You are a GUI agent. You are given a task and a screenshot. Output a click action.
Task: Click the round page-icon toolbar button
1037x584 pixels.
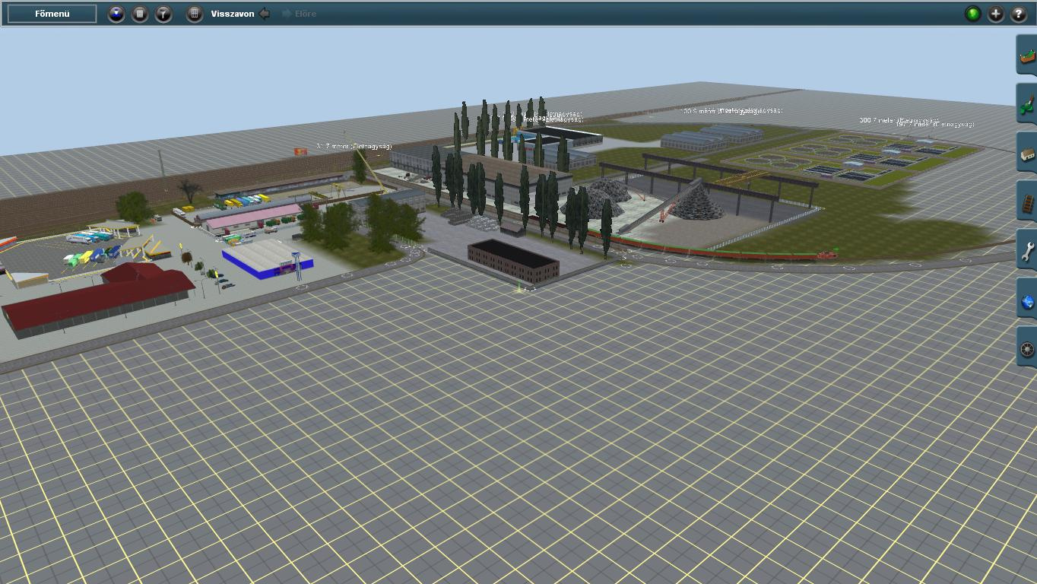[140, 14]
